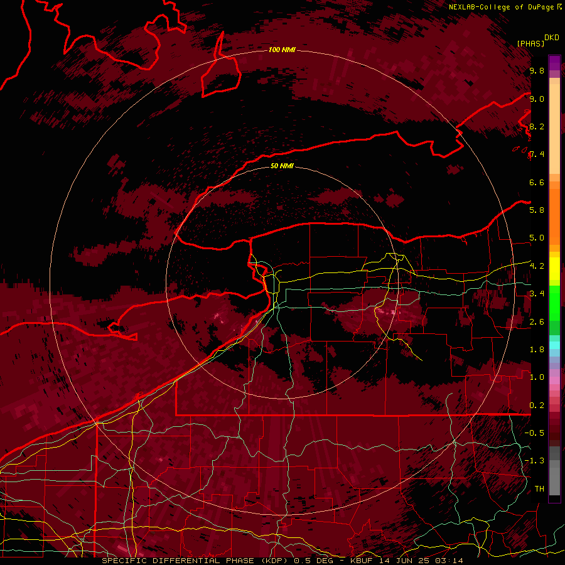Click the "100 NMI" range ring label
Image resolution: width=565 pixels, height=565 pixels.
point(282,50)
